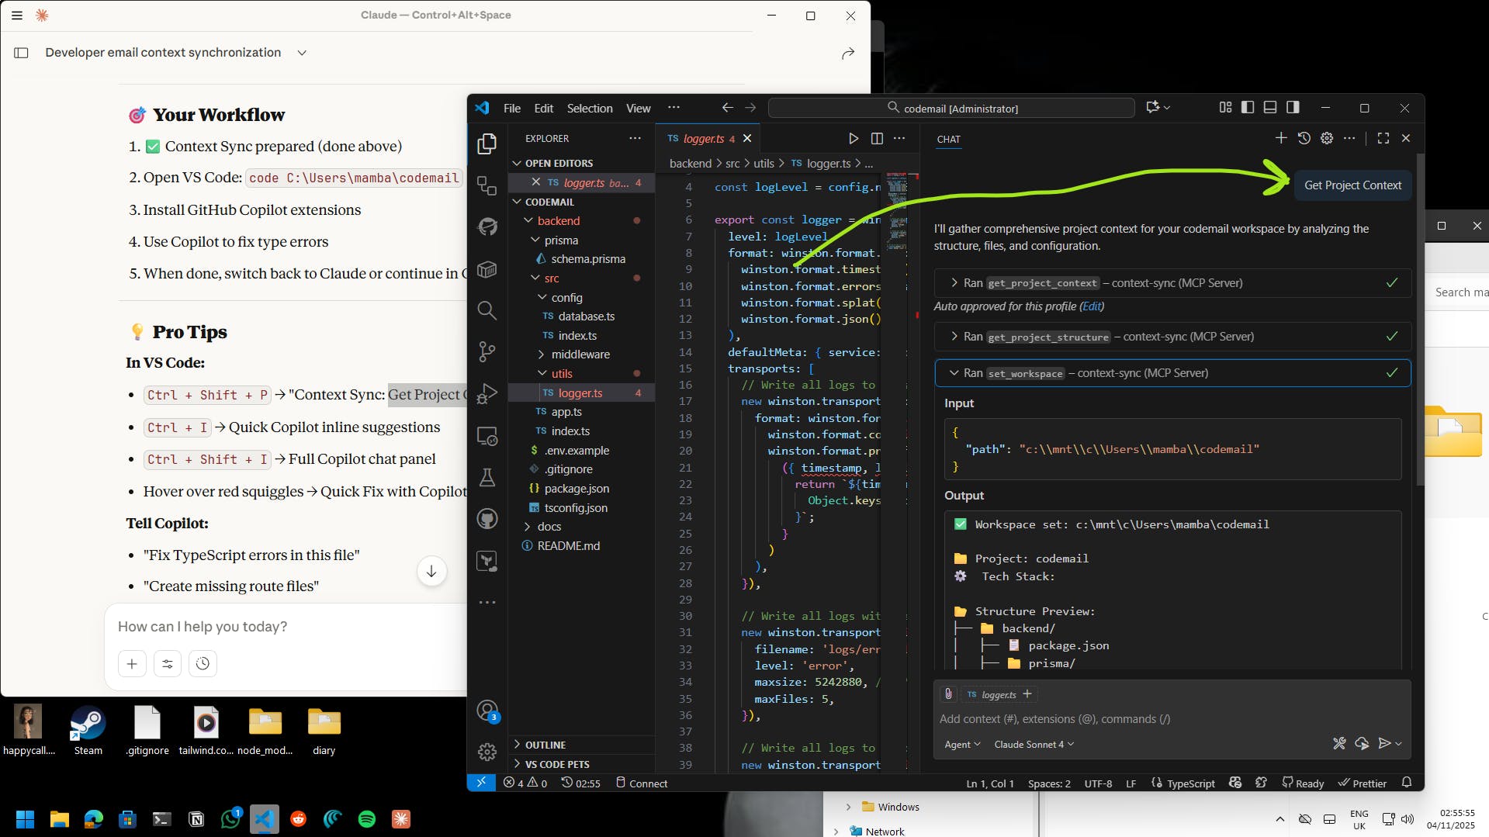Open the remote window indicator in status bar
The height and width of the screenshot is (837, 1489).
click(481, 783)
